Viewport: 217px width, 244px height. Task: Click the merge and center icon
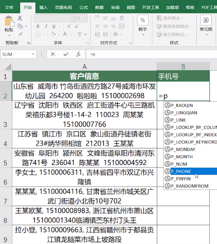tap(122, 26)
